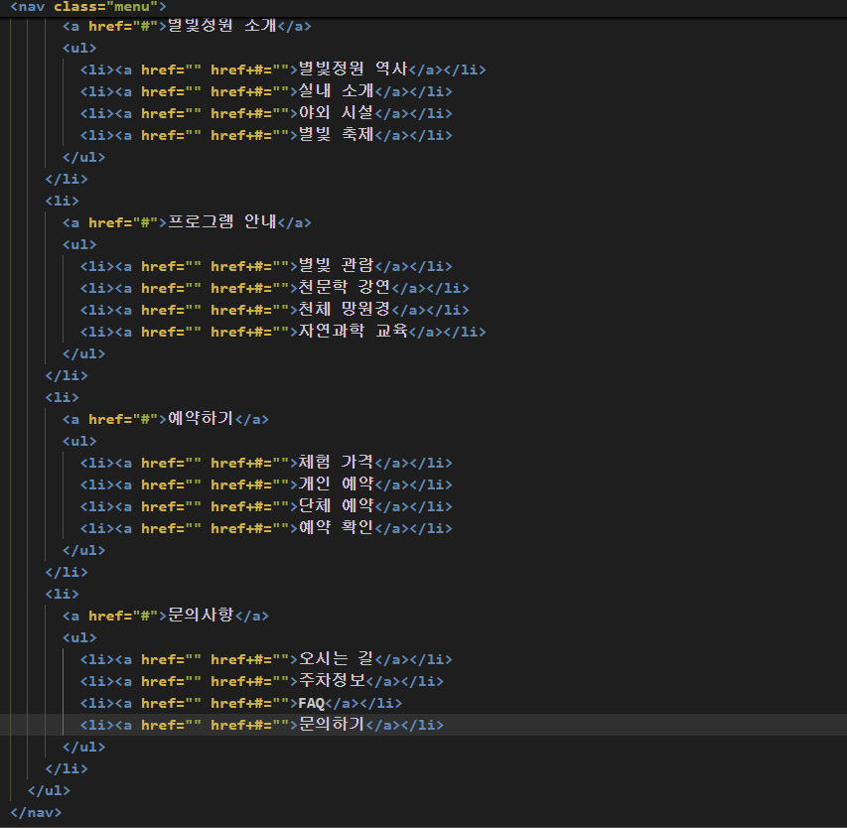Click the <ul> tag below 별빛정원 소개

pos(79,48)
